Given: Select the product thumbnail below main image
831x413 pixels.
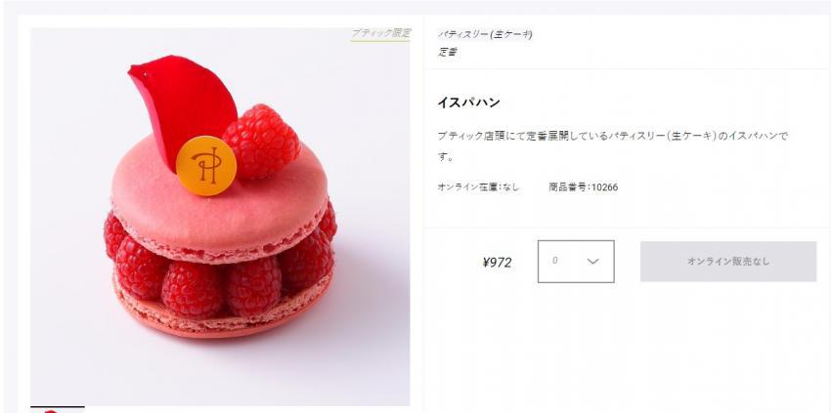Looking at the screenshot, I should tap(58, 409).
